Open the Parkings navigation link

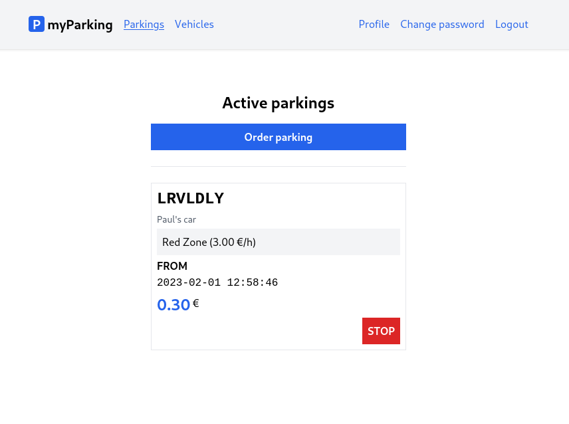[x=144, y=25]
